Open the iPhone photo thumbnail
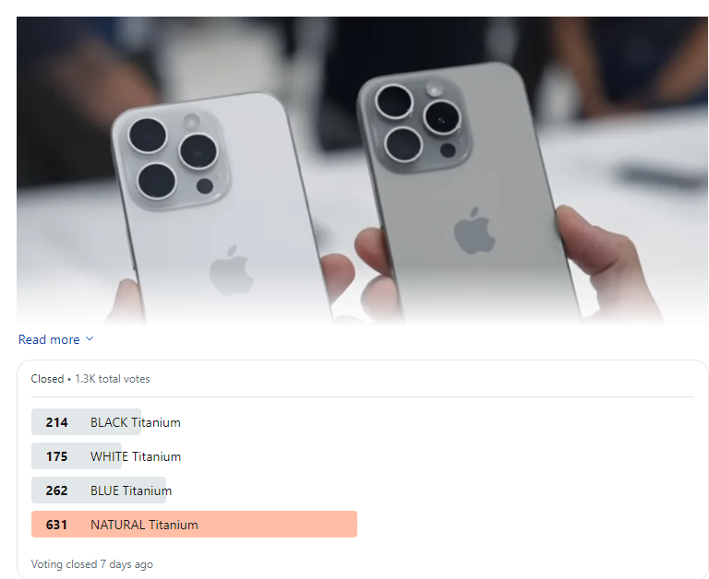 point(362,171)
